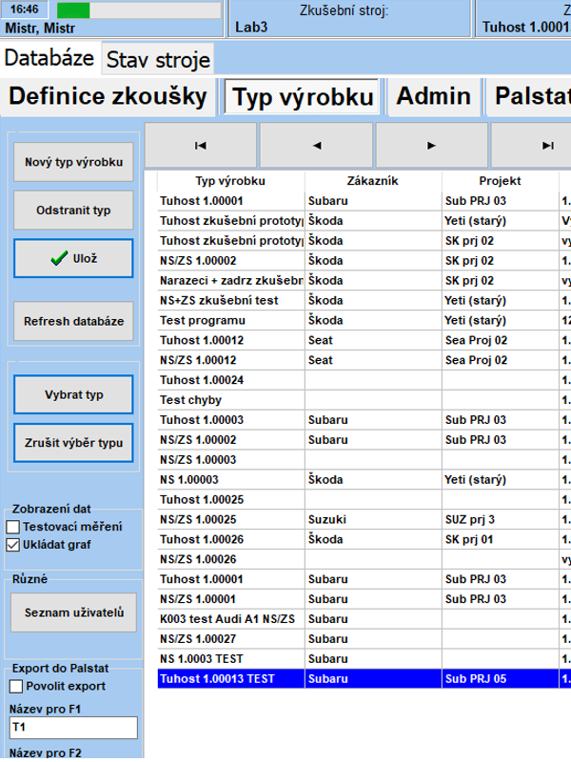This screenshot has width=571, height=762.
Task: Click Zrušit výběr typu button
Action: tap(73, 443)
